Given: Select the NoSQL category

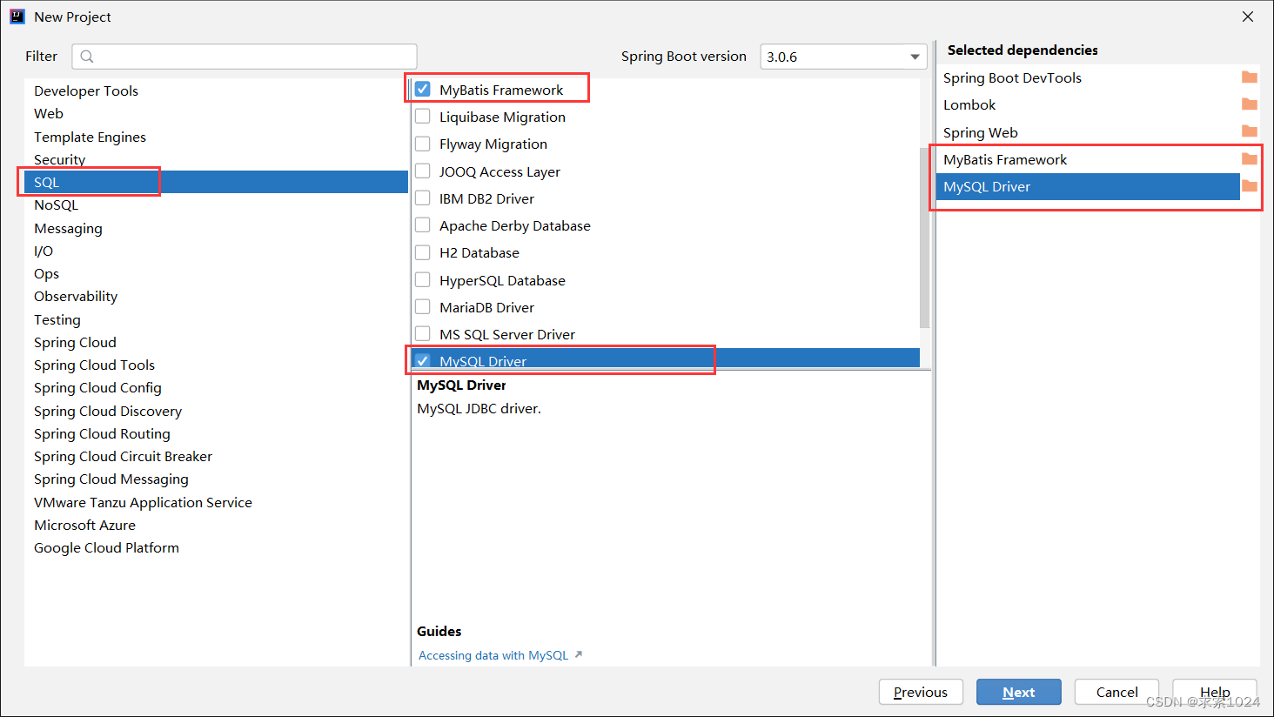Looking at the screenshot, I should tap(216, 204).
